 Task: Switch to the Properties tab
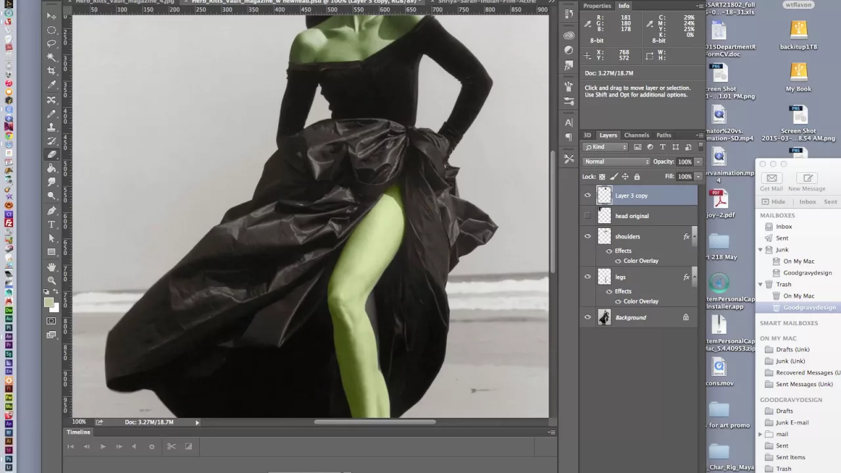point(597,6)
